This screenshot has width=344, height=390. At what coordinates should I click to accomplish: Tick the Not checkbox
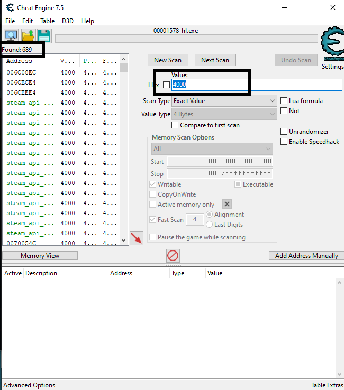pos(284,110)
